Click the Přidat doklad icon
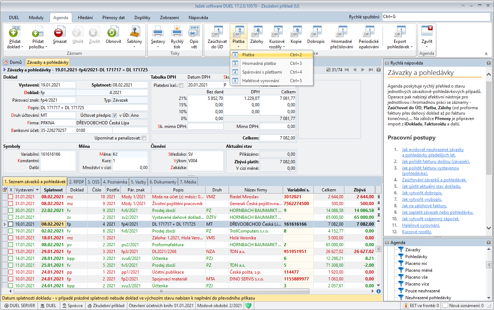This screenshot has height=310, width=494. coord(15,32)
